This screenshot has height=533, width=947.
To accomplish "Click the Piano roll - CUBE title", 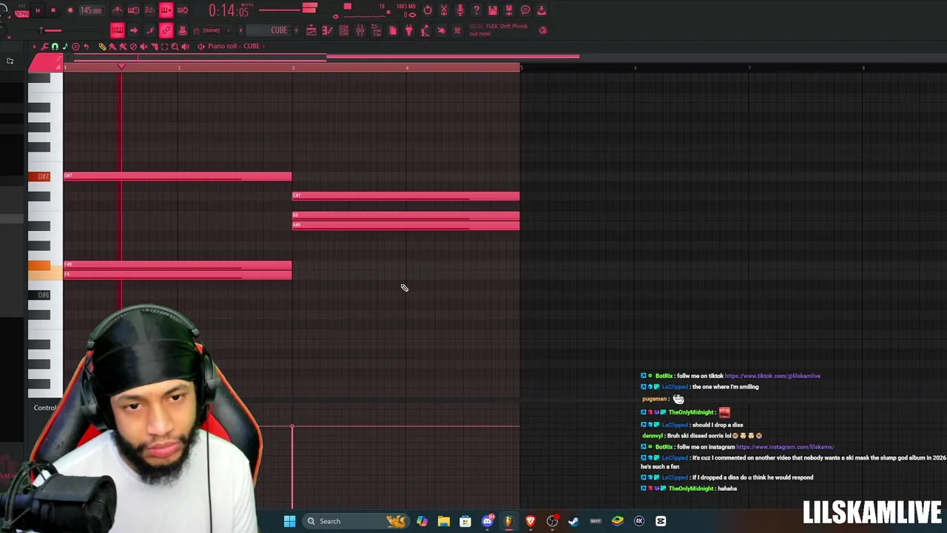I will [233, 46].
